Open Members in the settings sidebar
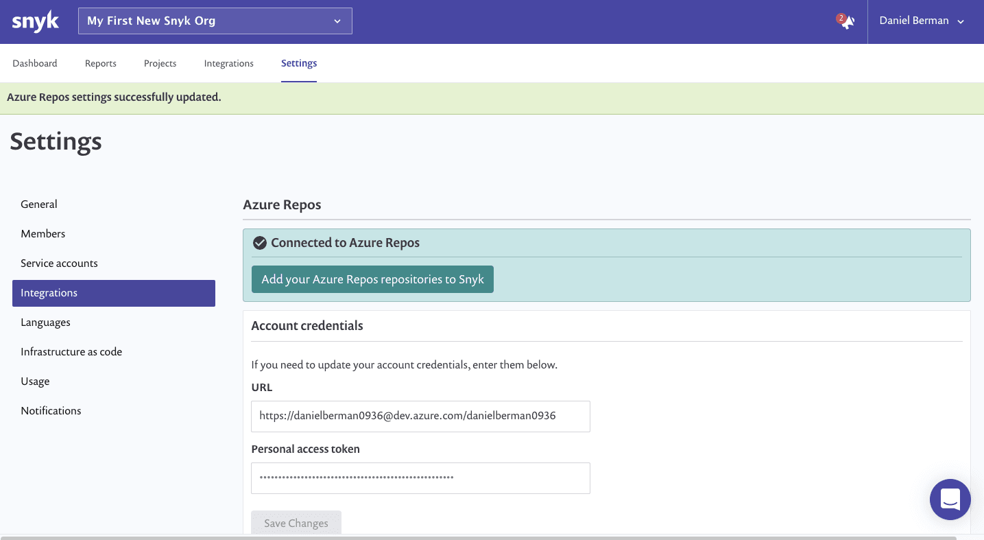The image size is (984, 540). tap(114, 234)
